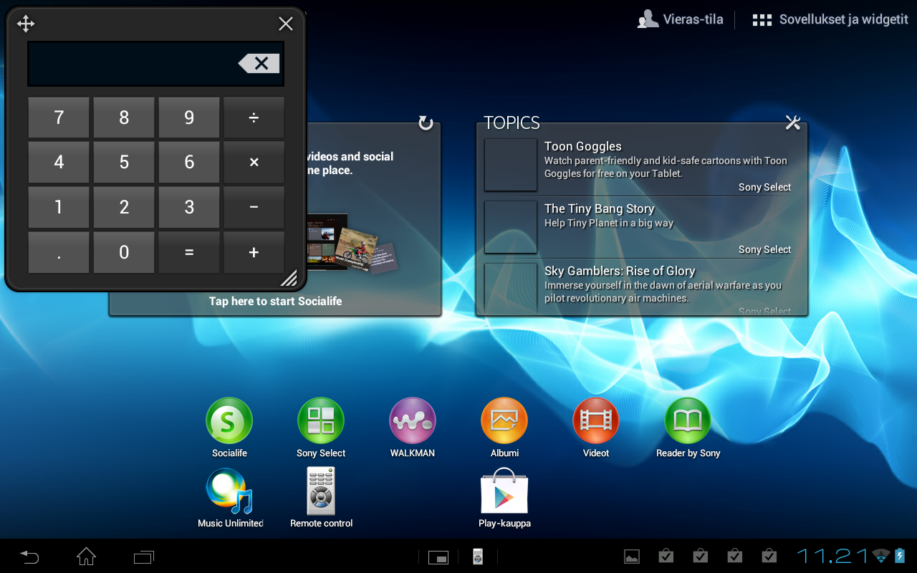
Task: Open the clock showing 11.21
Action: (833, 556)
